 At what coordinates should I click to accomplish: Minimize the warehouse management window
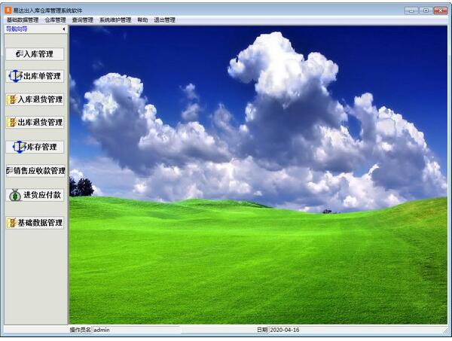tap(411, 10)
